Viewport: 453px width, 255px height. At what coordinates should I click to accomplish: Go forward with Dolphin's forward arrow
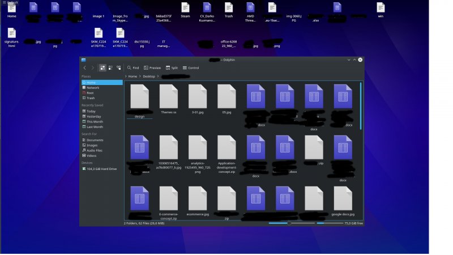[93, 68]
